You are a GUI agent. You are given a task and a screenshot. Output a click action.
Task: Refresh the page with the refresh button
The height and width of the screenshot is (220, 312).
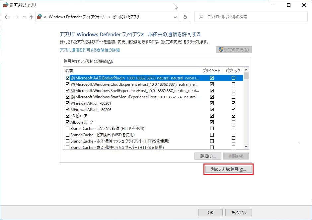point(185,17)
